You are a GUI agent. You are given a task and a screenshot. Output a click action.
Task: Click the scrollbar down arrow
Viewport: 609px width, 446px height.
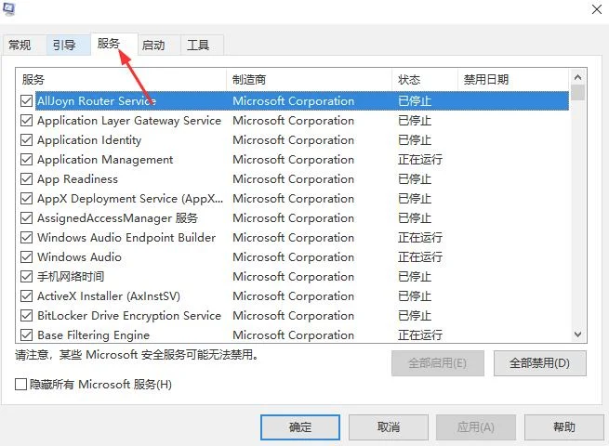coord(578,334)
